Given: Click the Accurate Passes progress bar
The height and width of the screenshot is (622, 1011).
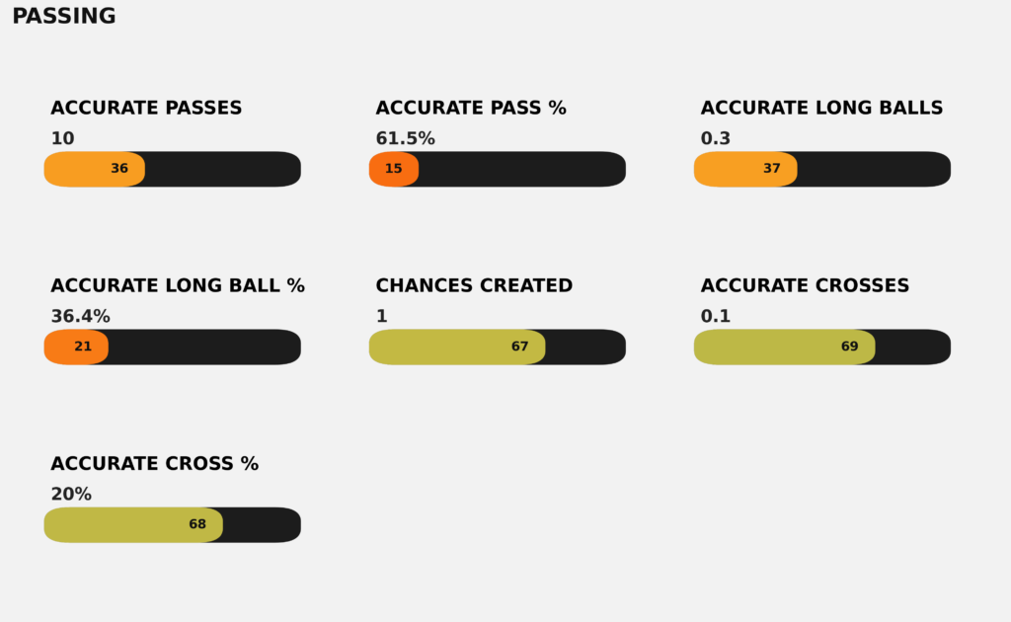Looking at the screenshot, I should [x=173, y=169].
